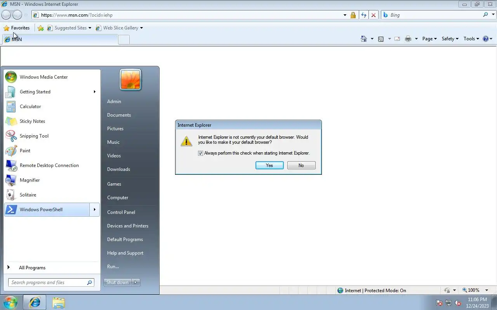497x310 pixels.
Task: Click the Add to Favorites Bar star icon
Action: point(41,28)
